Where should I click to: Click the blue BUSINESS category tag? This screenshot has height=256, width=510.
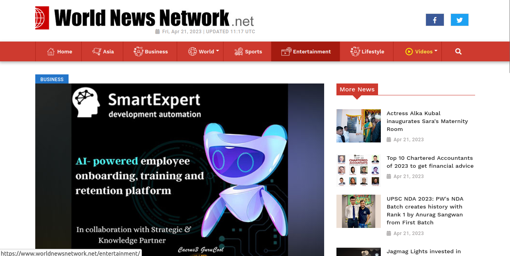pyautogui.click(x=52, y=79)
